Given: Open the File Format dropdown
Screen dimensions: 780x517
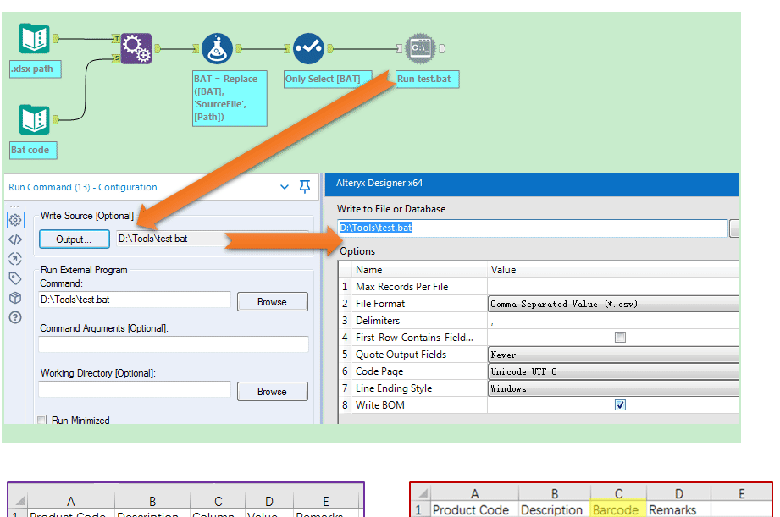Looking at the screenshot, I should tap(613, 304).
